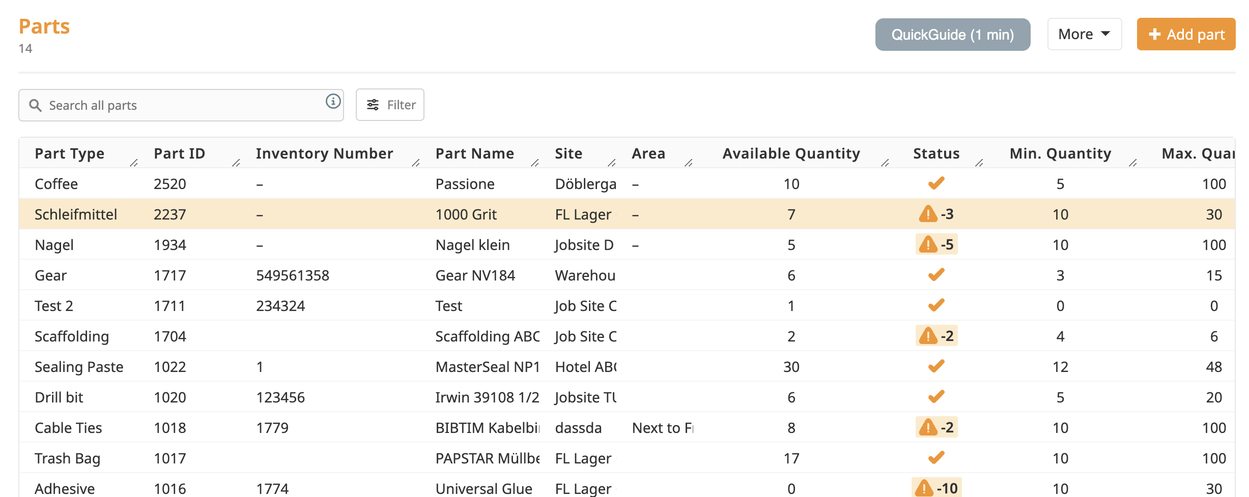The height and width of the screenshot is (497, 1249).
Task: Click the Filter sliders icon
Action: [x=373, y=105]
